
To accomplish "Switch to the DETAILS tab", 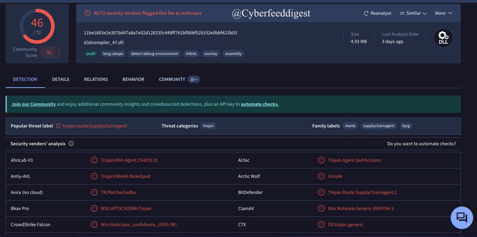I will coord(60,79).
